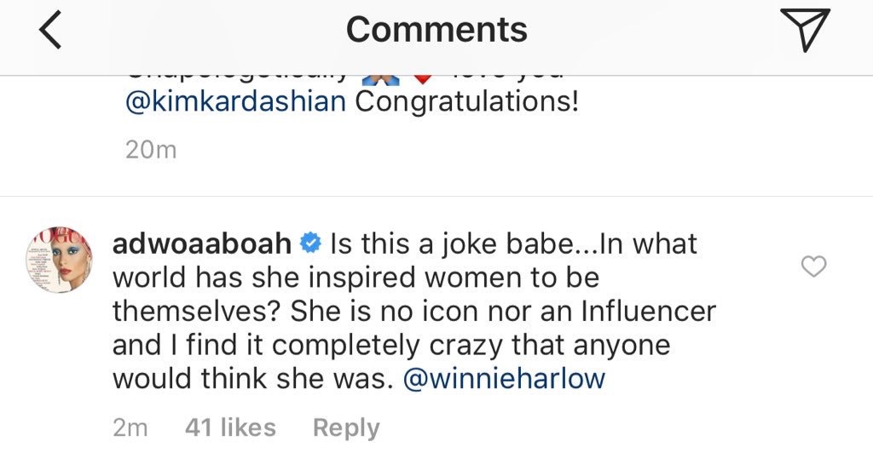Image resolution: width=873 pixels, height=470 pixels.
Task: Like adwoaaboah's comment with the heart
Action: (814, 267)
